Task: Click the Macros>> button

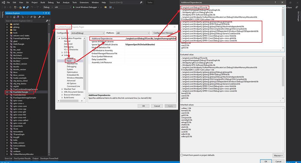Action: (278, 156)
